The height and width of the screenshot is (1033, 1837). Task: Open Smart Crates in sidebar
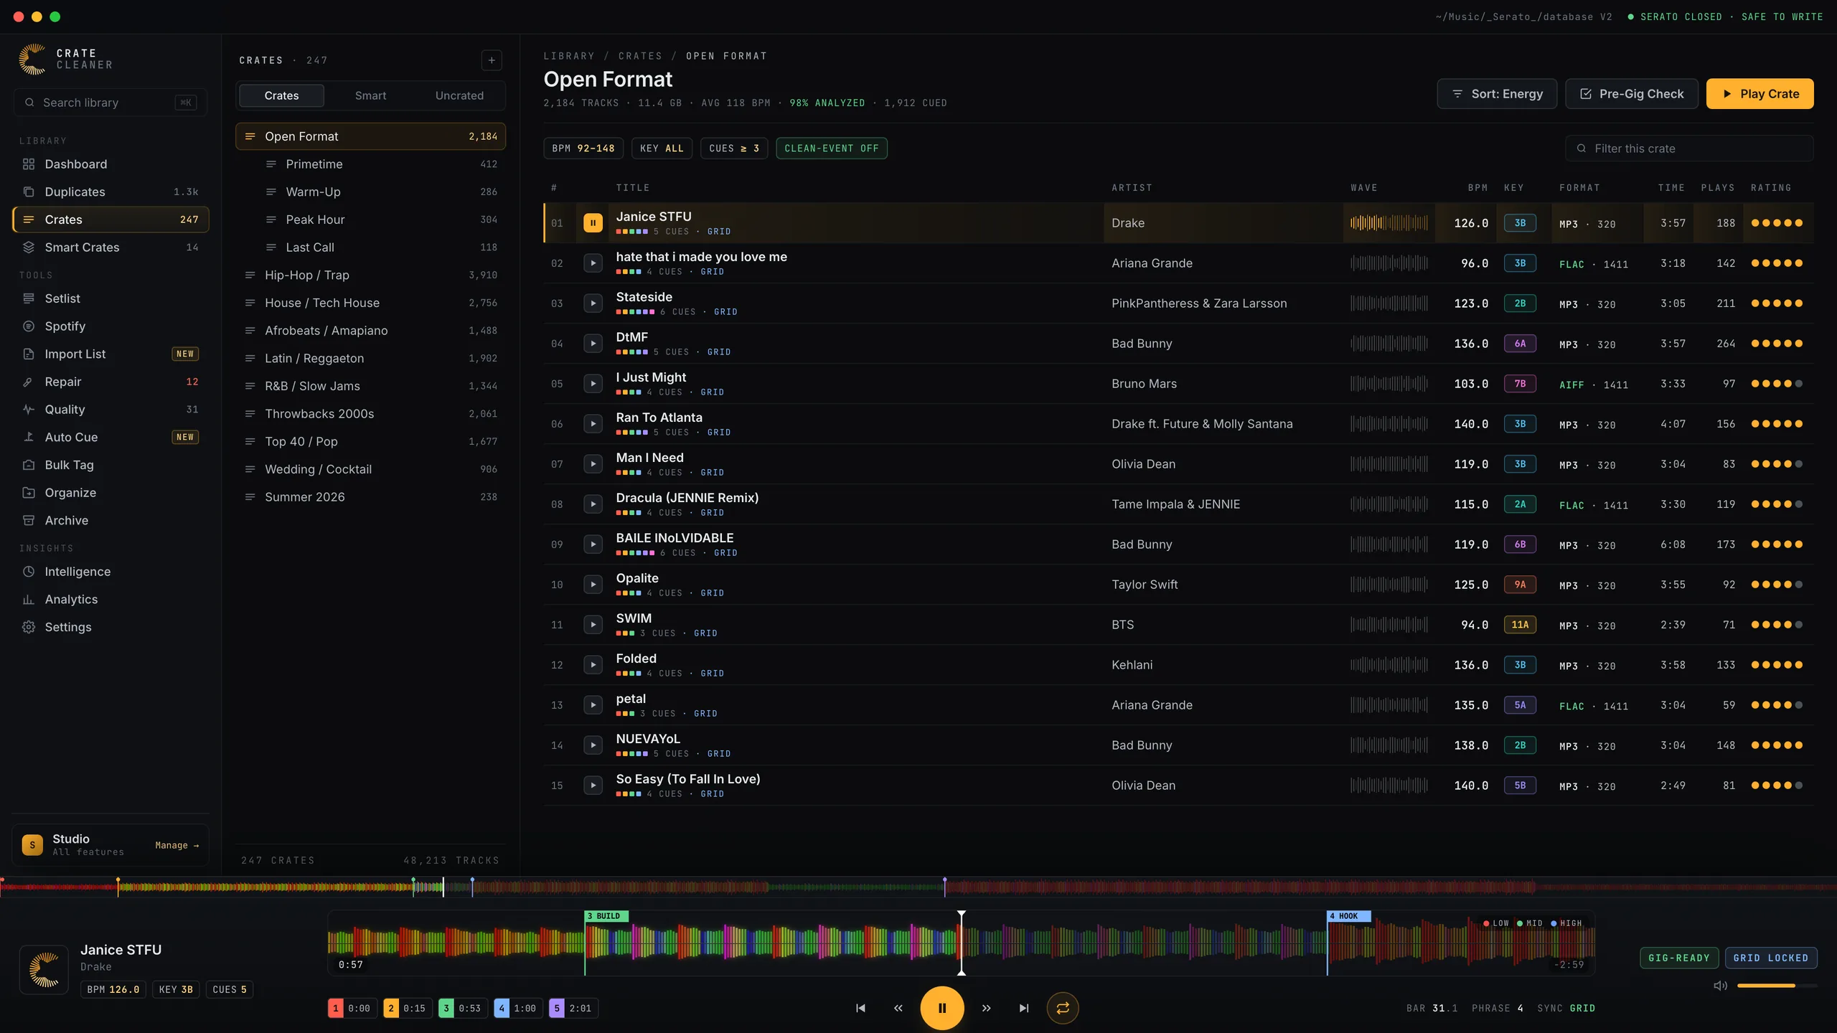click(x=111, y=247)
